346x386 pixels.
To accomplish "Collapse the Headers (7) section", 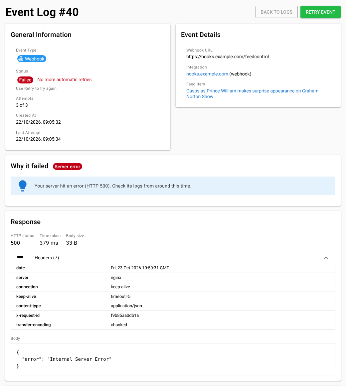I will (x=326, y=258).
